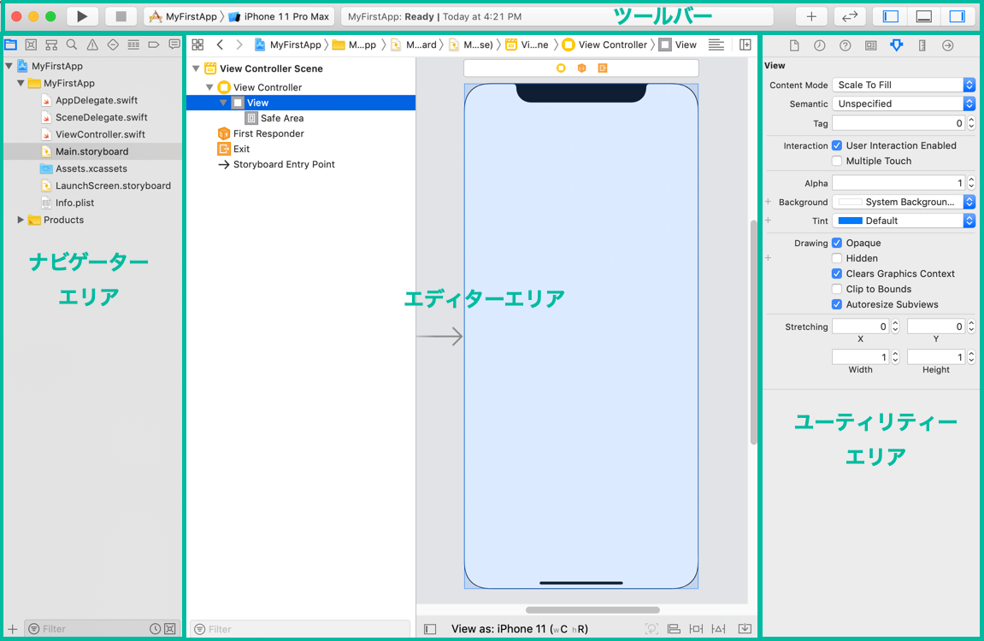
Task: Open the Source Control navigator
Action: point(31,44)
